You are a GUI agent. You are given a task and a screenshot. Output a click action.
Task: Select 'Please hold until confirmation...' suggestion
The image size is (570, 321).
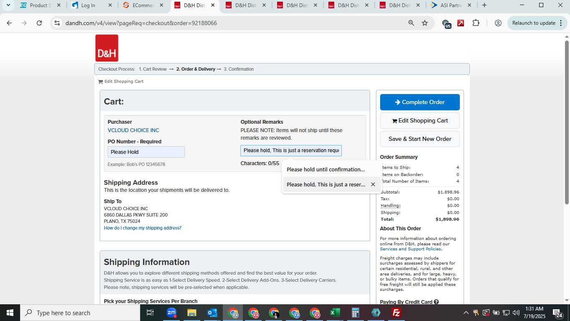tap(331, 169)
